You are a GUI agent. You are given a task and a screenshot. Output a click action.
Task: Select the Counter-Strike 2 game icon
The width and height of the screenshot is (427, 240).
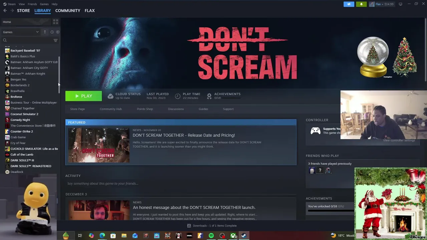pyautogui.click(x=7, y=131)
